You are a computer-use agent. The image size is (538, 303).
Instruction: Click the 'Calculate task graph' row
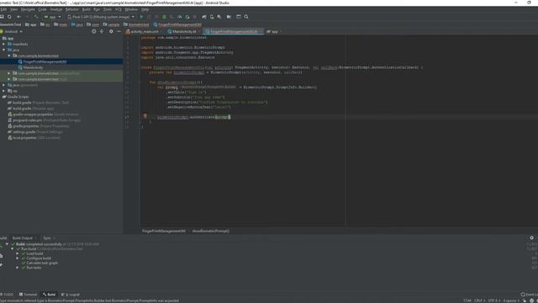point(40,263)
